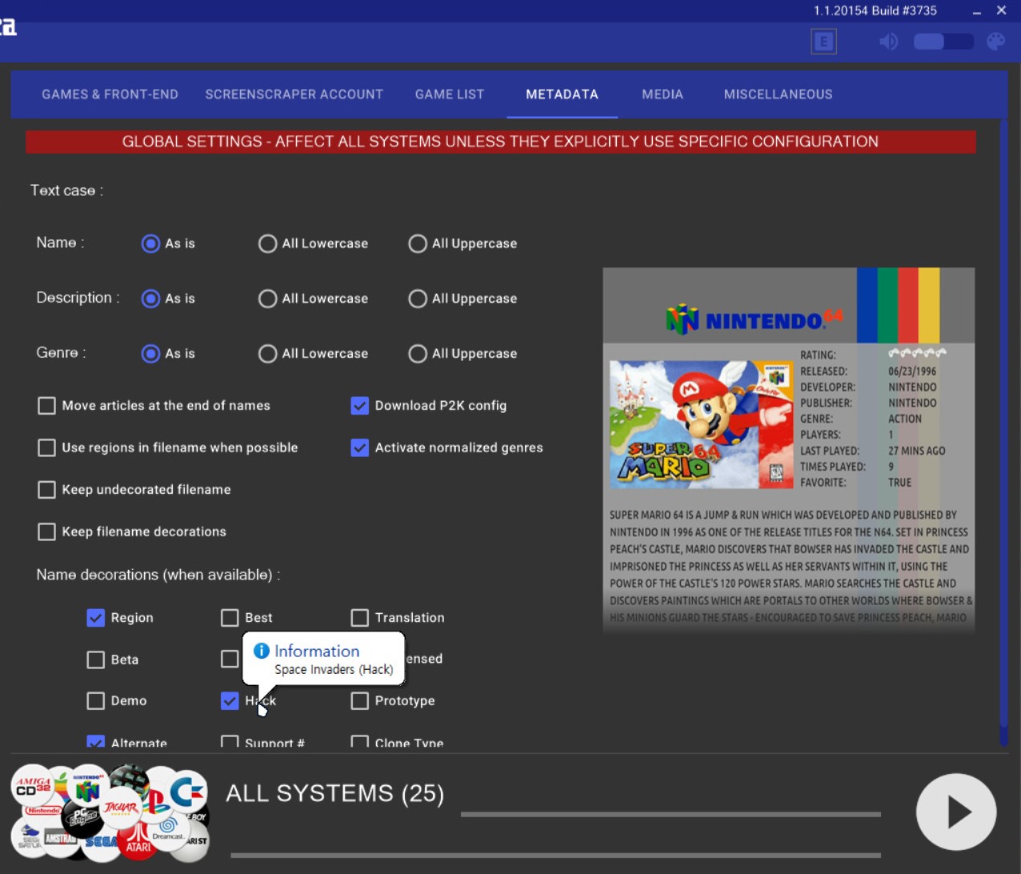Start scraping with the play button
Viewport: 1021px width, 874px height.
pos(956,812)
